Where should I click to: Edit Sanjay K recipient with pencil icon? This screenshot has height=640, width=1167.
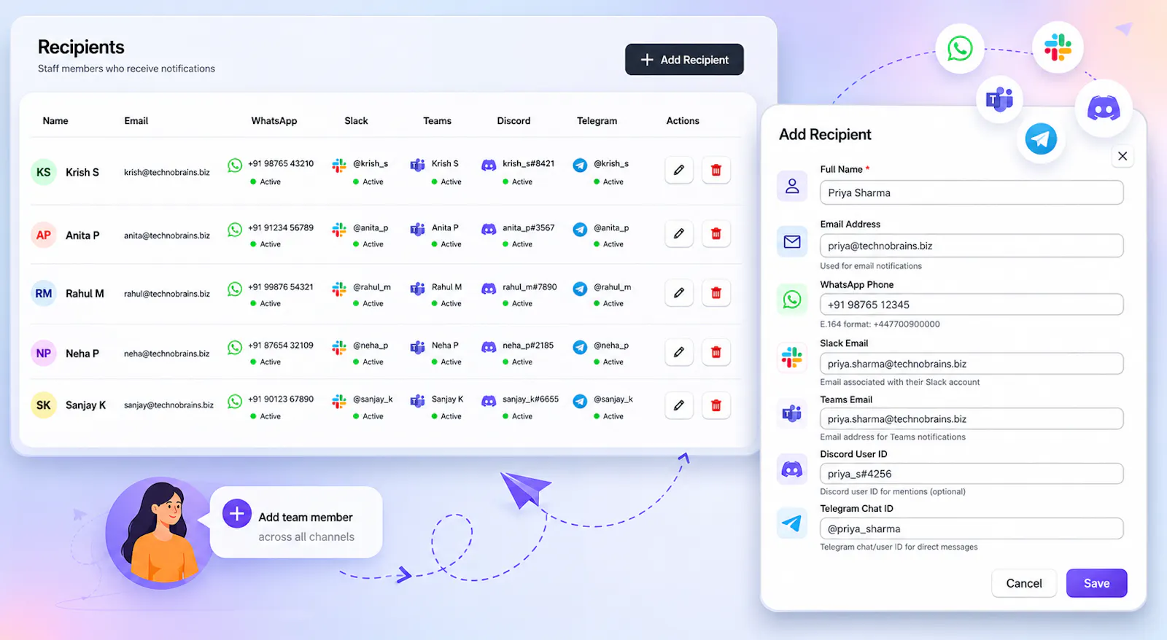(x=679, y=405)
